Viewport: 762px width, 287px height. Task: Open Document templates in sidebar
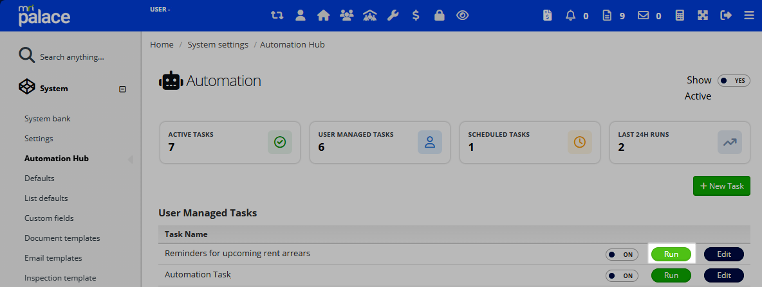(62, 238)
